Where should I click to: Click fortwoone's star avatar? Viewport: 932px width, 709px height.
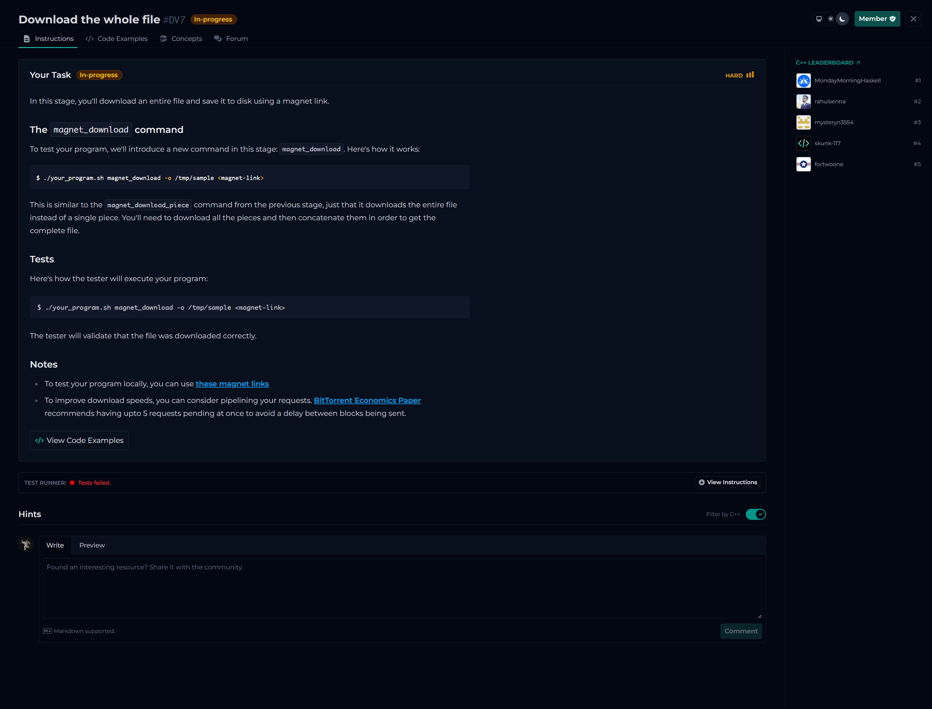tap(803, 164)
